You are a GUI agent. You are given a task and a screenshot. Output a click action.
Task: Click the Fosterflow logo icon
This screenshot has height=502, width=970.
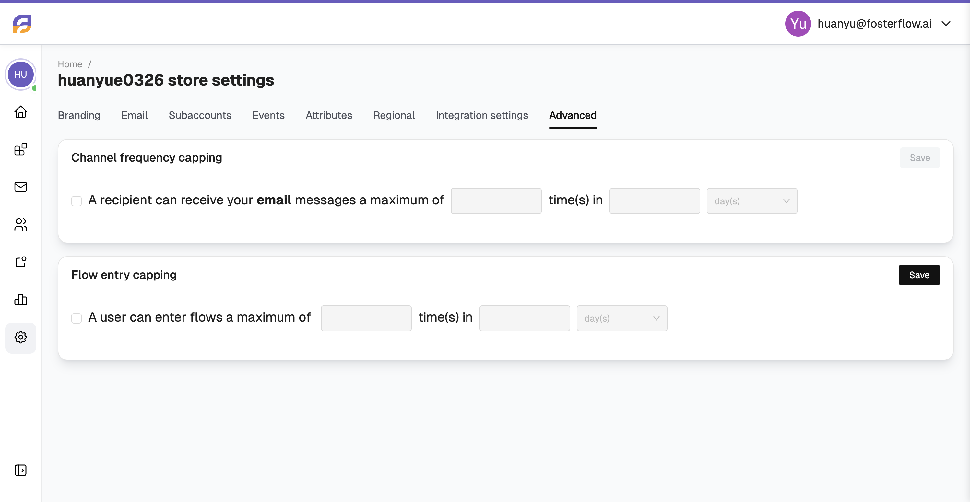[22, 24]
